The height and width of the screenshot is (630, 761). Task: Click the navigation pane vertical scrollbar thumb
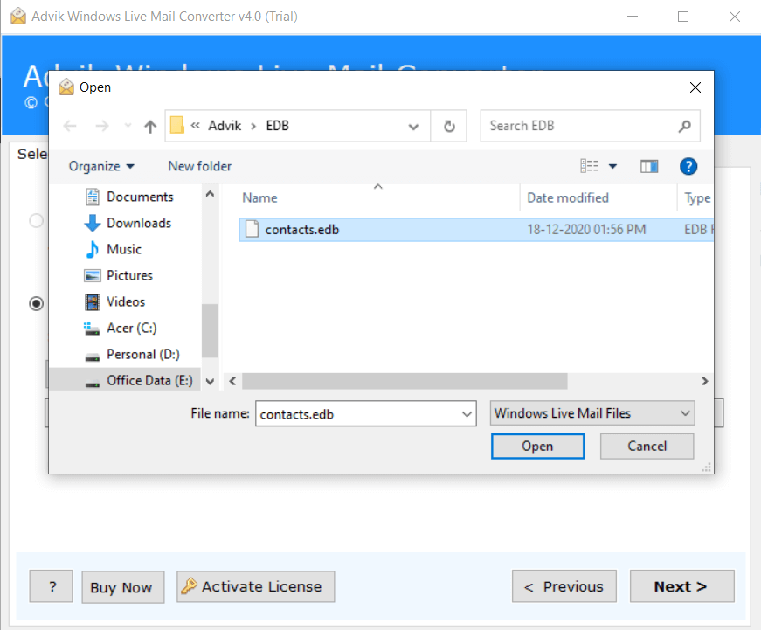[x=210, y=330]
